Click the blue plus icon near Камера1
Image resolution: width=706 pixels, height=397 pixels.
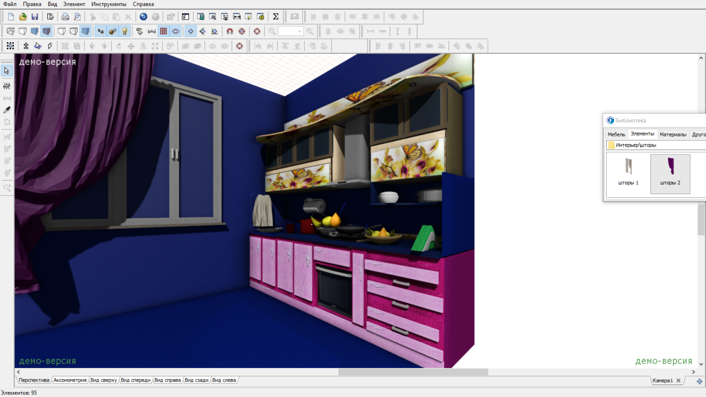699,381
